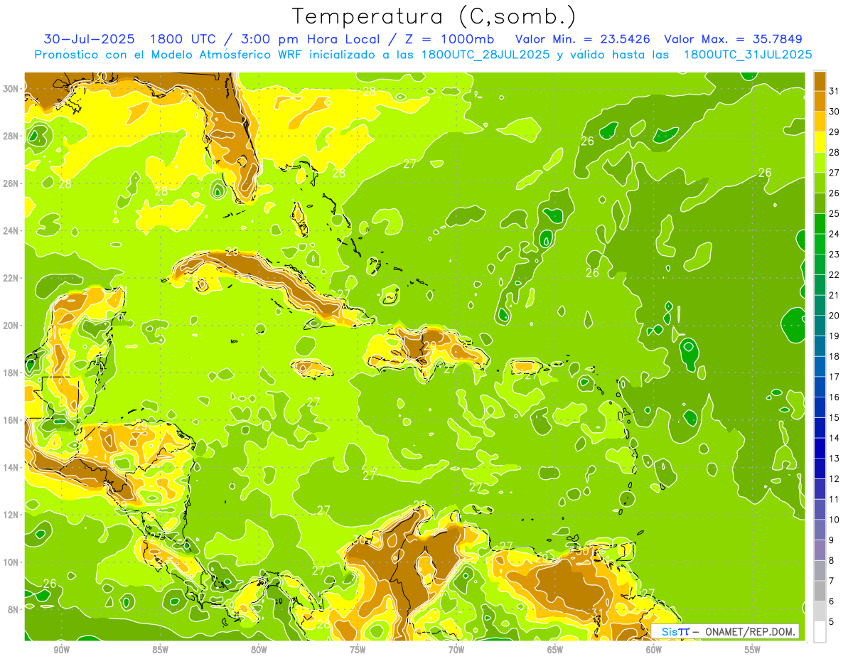Screen dimensions: 853x659
Task: Click the "26N" latitude label
Action: point(12,183)
